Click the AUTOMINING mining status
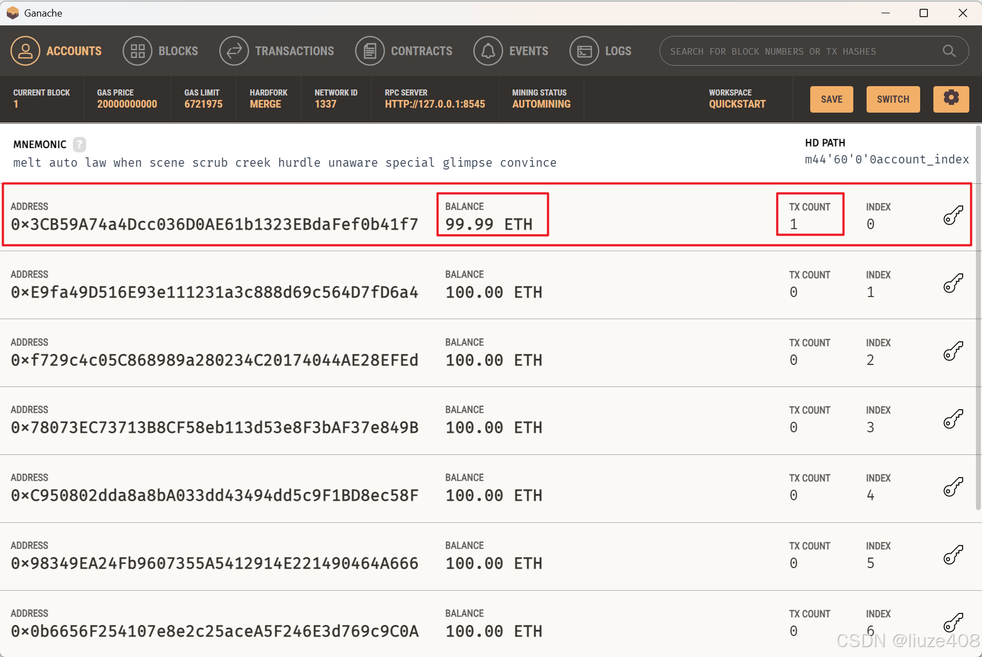This screenshot has height=657, width=982. pyautogui.click(x=541, y=104)
